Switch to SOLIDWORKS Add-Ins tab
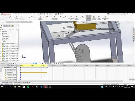135x101 pixels. 26,22
